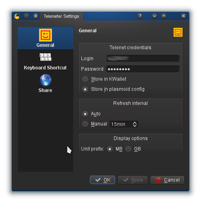Image resolution: width=201 pixels, height=203 pixels.
Task: Click the Telemeter Settings title tab
Action: coord(62,16)
